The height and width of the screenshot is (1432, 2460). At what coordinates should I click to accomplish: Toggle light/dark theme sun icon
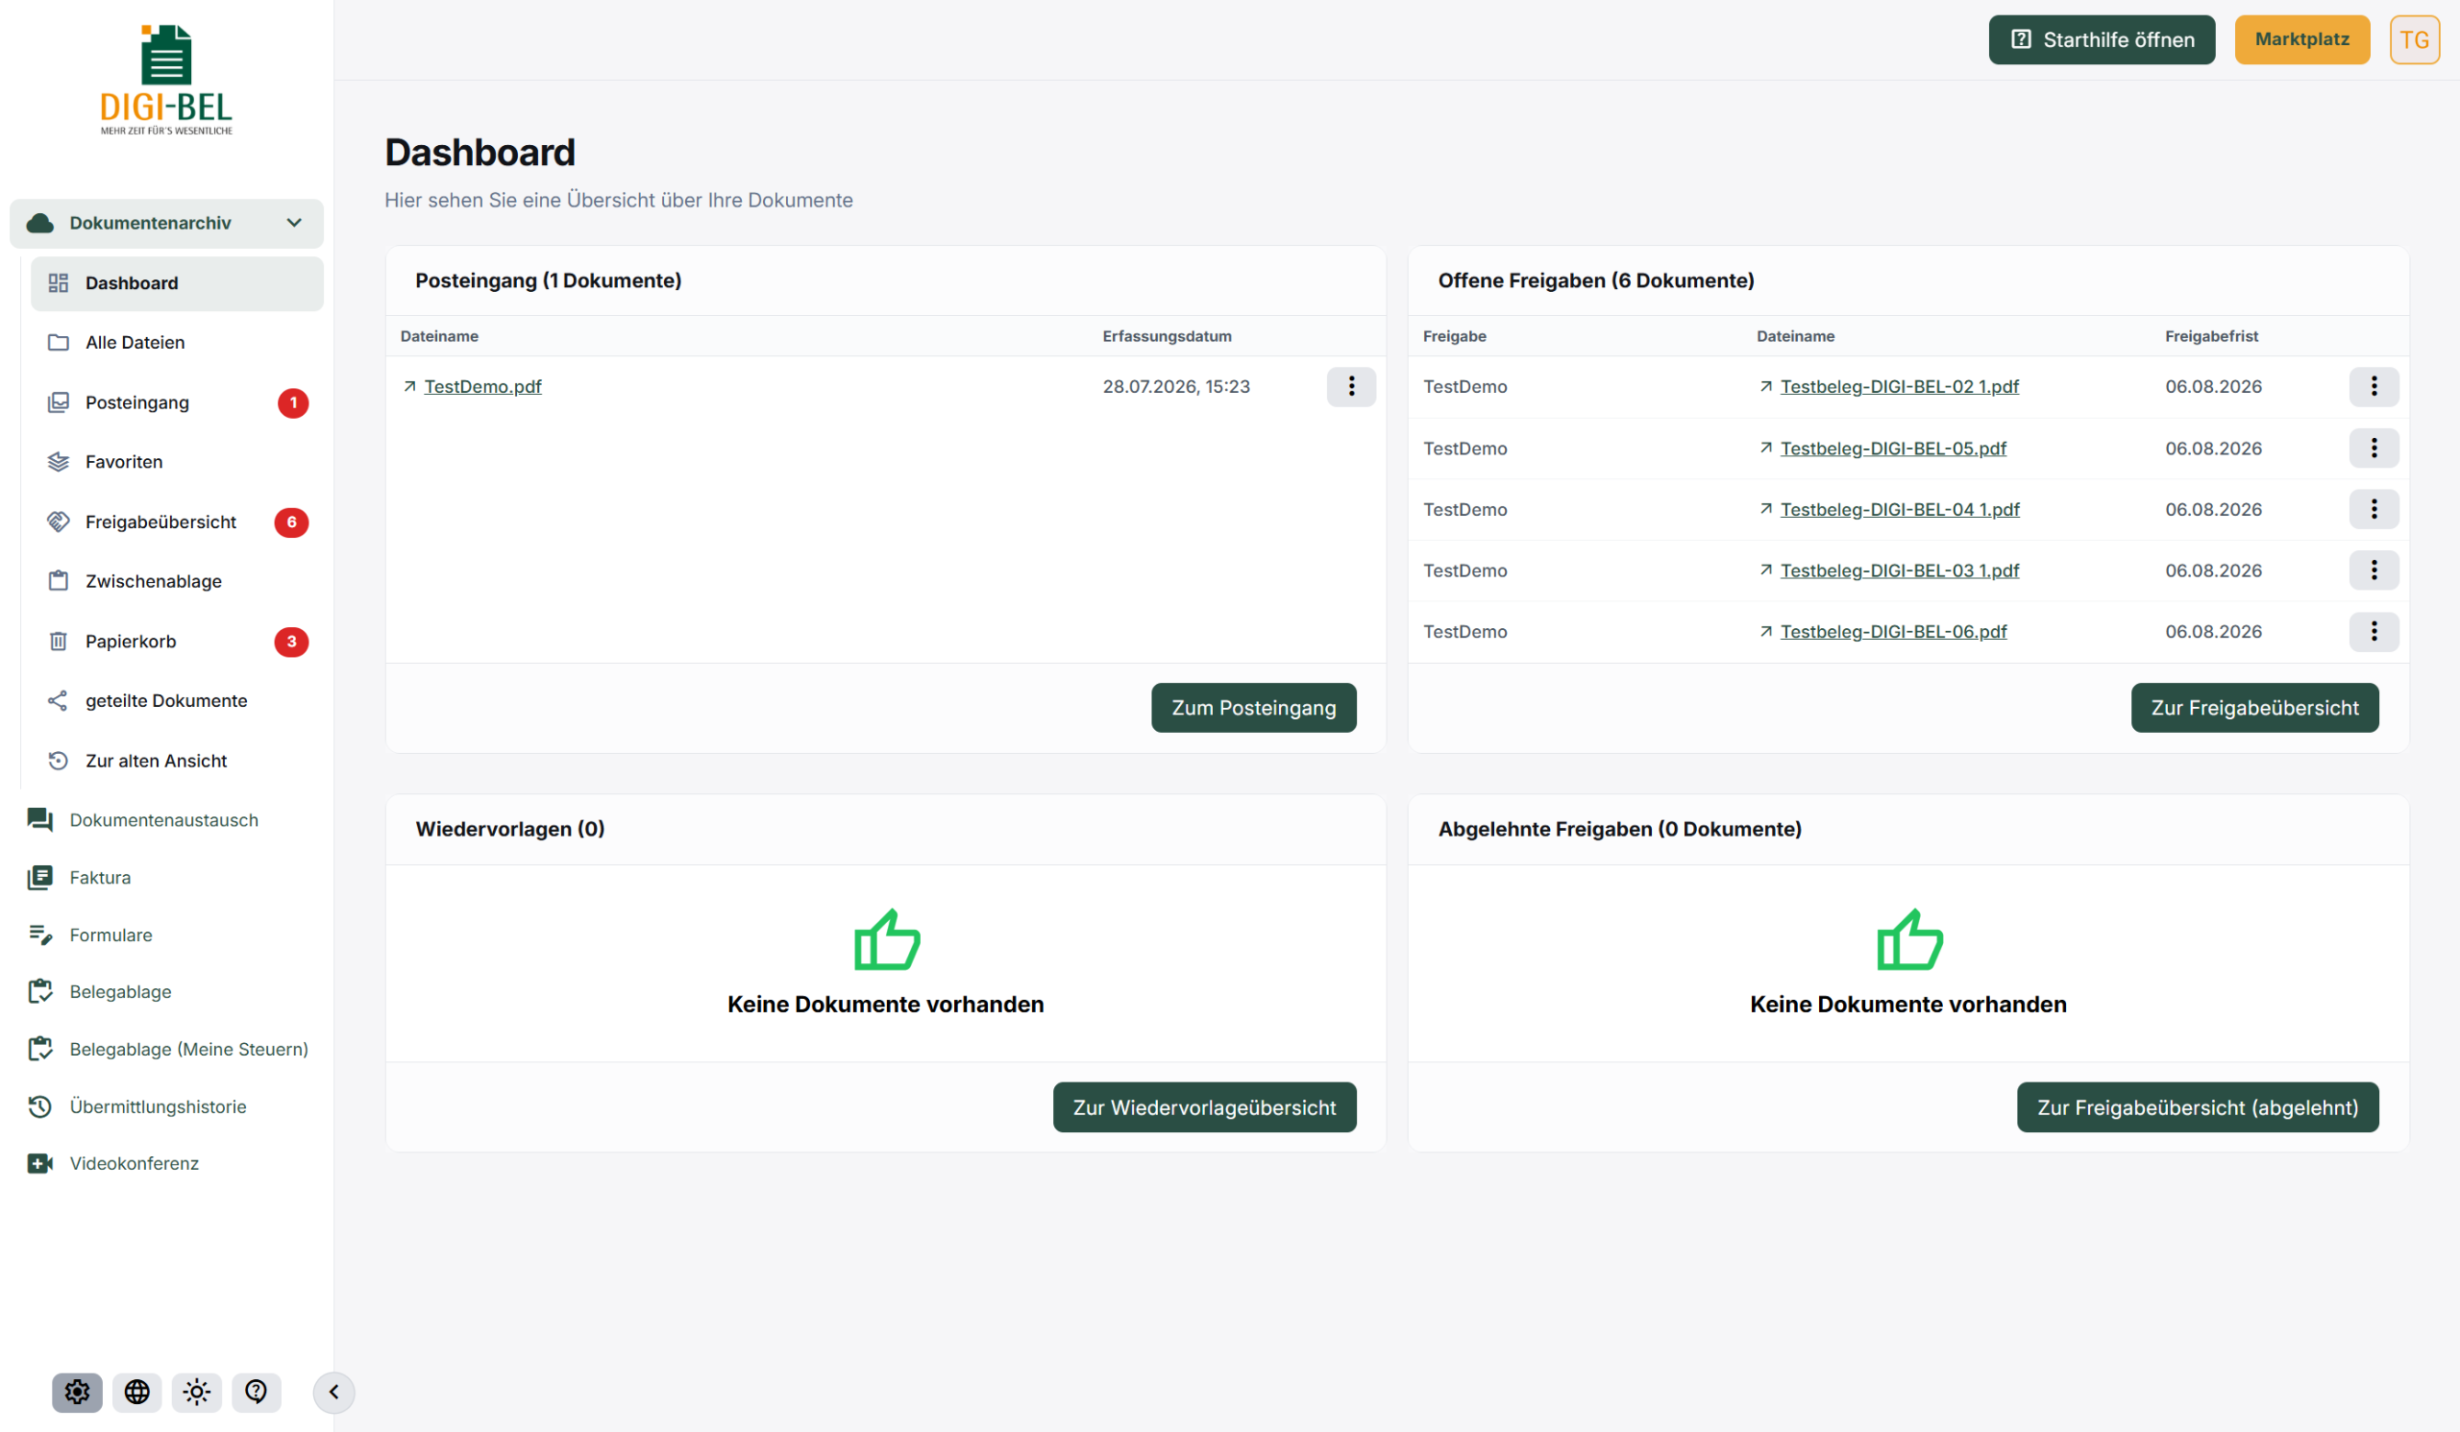pos(197,1392)
